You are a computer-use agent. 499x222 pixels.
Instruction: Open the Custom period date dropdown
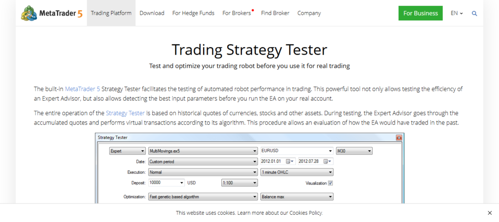203,161
